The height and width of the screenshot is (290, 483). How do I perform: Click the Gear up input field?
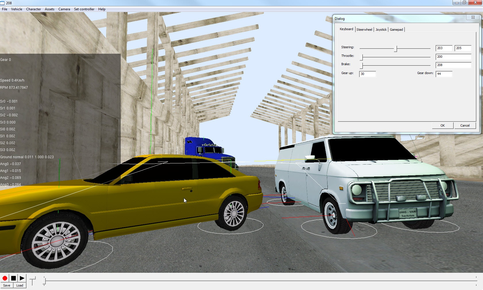367,74
